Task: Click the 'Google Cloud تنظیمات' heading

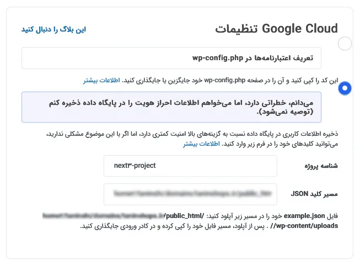Action: point(276,29)
